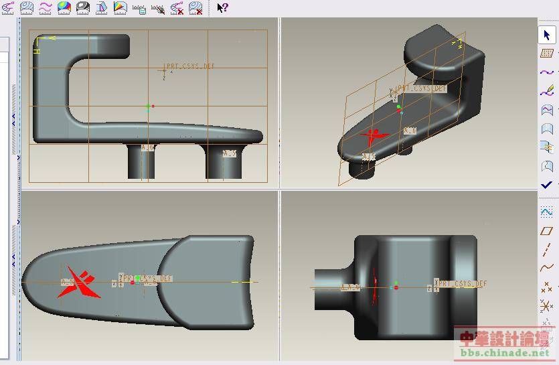The width and height of the screenshot is (559, 365).
Task: Select the create curve tool
Action: 547,72
